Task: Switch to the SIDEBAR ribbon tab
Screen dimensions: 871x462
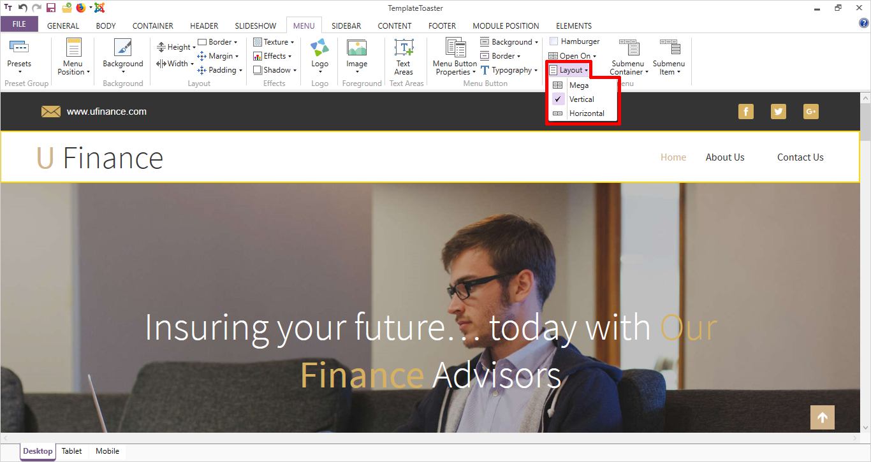Action: pos(346,26)
